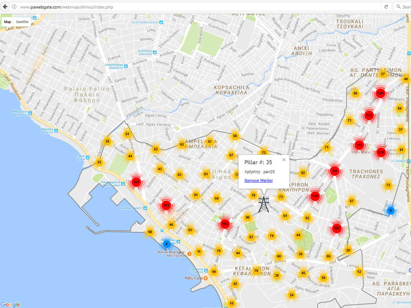This screenshot has height=308, width=411.
Task: Click yellow marker 64
Action: click(x=217, y=198)
